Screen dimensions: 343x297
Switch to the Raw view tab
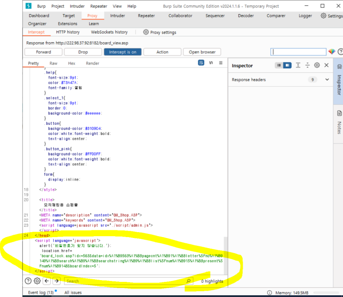click(x=53, y=63)
